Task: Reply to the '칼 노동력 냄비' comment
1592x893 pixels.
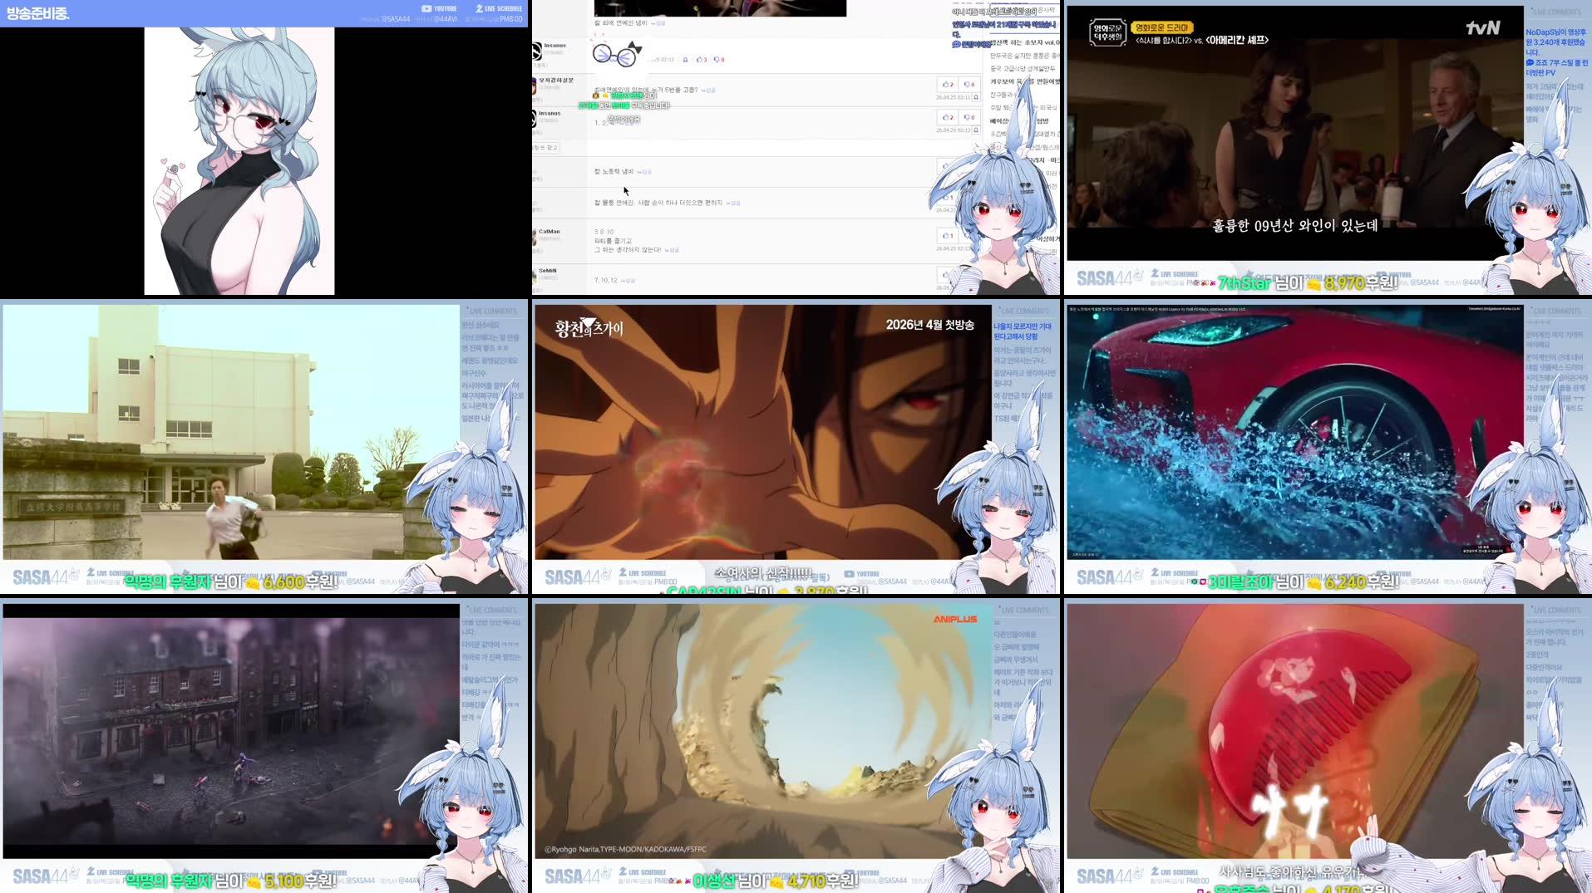Action: 646,172
